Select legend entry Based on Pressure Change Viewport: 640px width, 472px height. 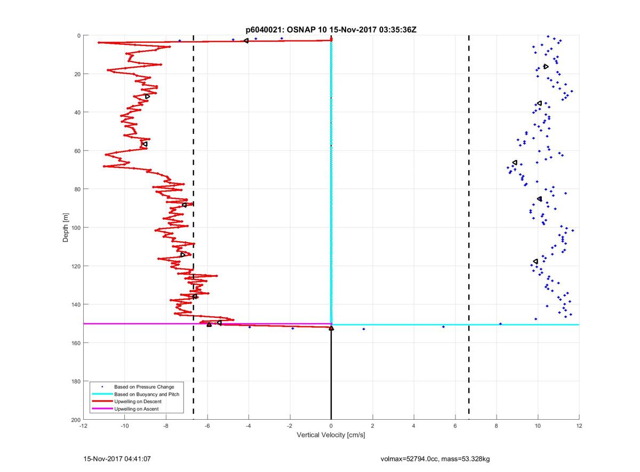(144, 387)
